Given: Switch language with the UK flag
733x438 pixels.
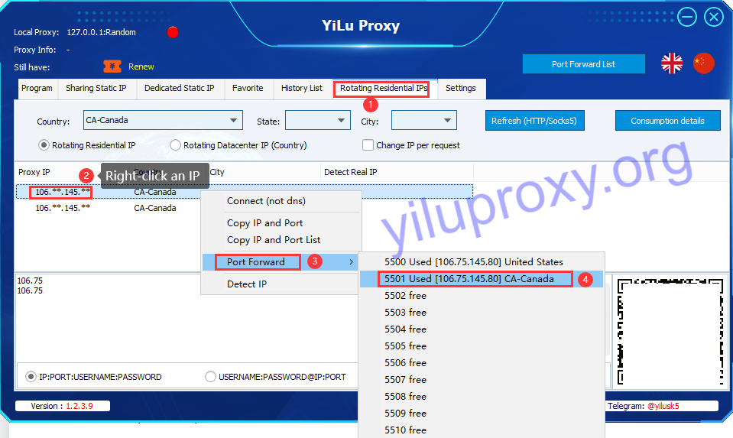Looking at the screenshot, I should coord(672,63).
